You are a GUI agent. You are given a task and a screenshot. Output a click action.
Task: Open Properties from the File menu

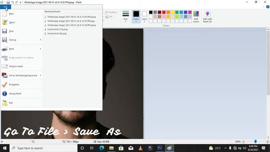22,84
